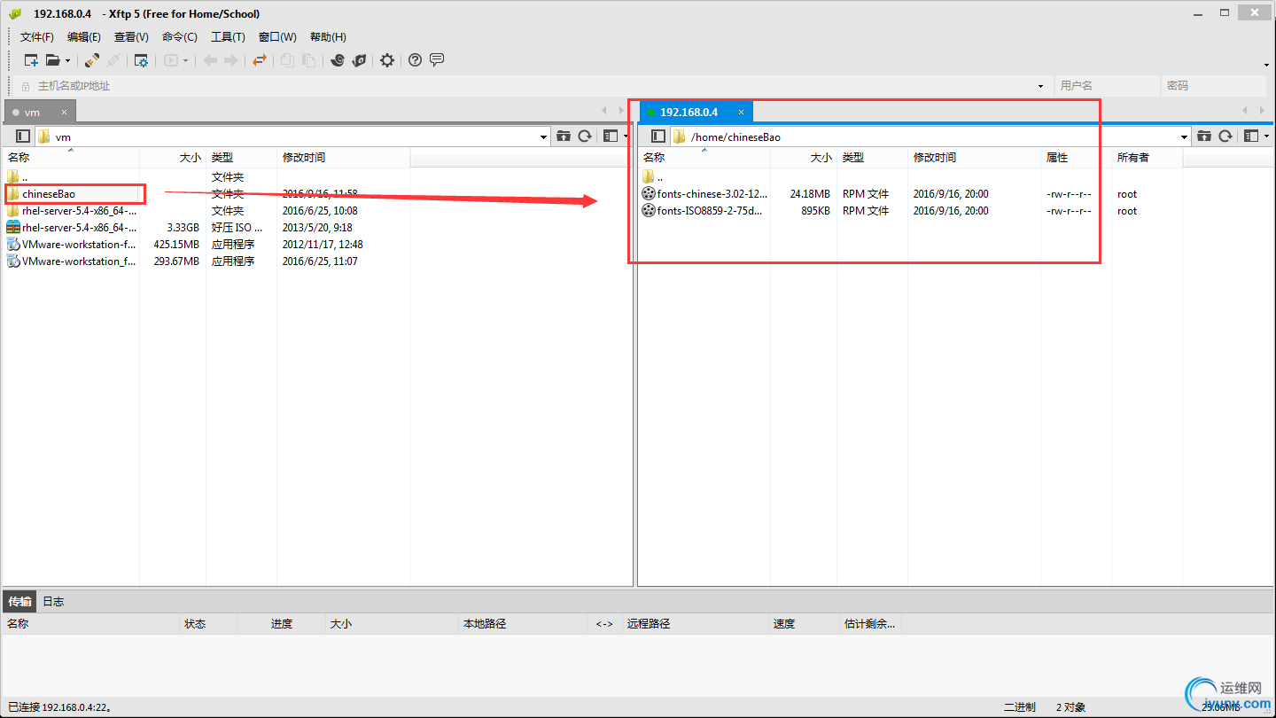Select the 293.67MB VMware-workstation file
The image size is (1276, 718).
pos(71,261)
